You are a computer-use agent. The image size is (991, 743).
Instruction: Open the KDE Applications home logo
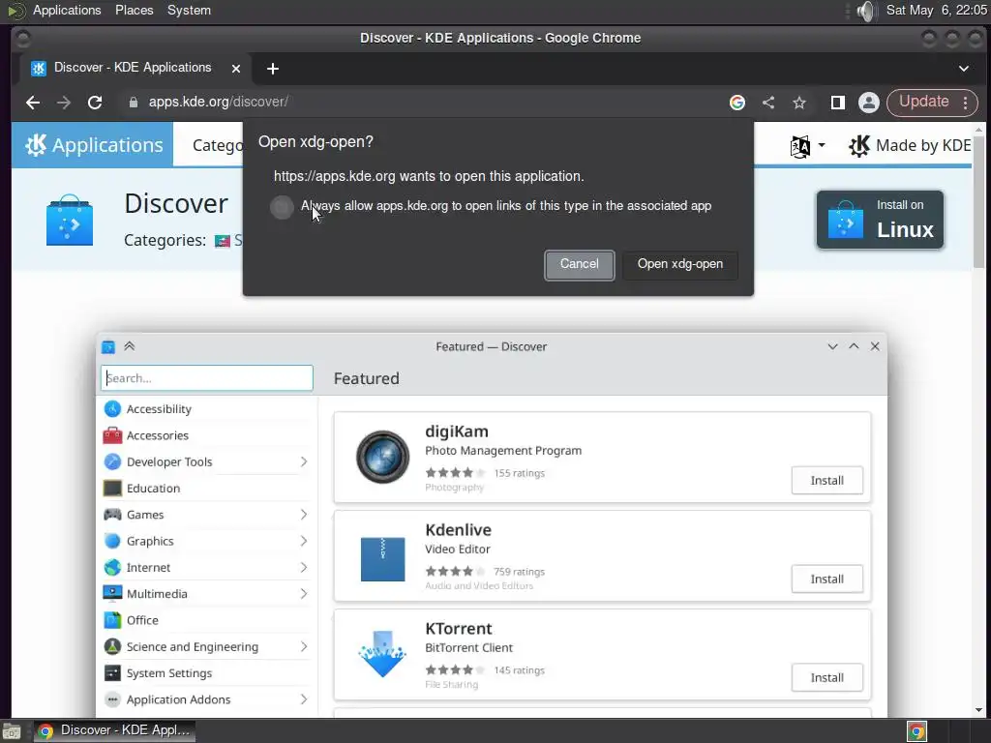point(92,145)
